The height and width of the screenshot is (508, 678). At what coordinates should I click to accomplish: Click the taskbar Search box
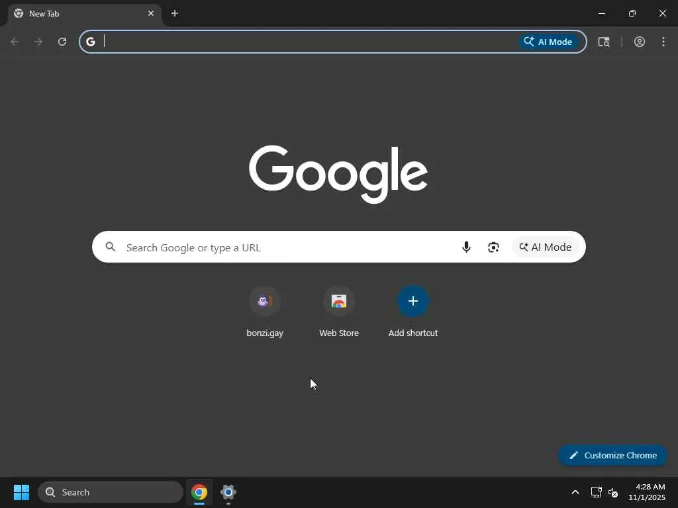coord(111,492)
